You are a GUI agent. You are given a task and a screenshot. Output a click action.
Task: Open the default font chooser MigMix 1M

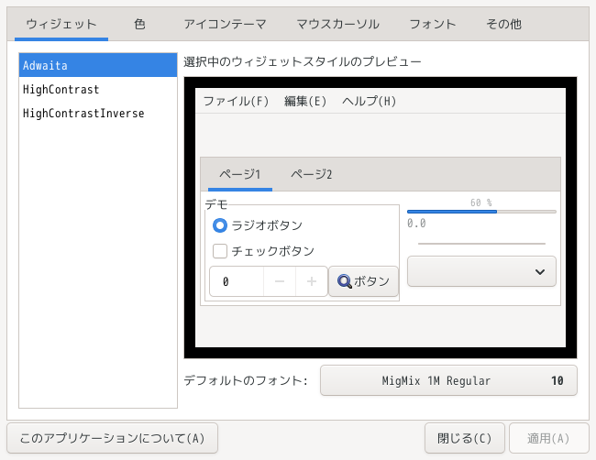click(x=448, y=380)
